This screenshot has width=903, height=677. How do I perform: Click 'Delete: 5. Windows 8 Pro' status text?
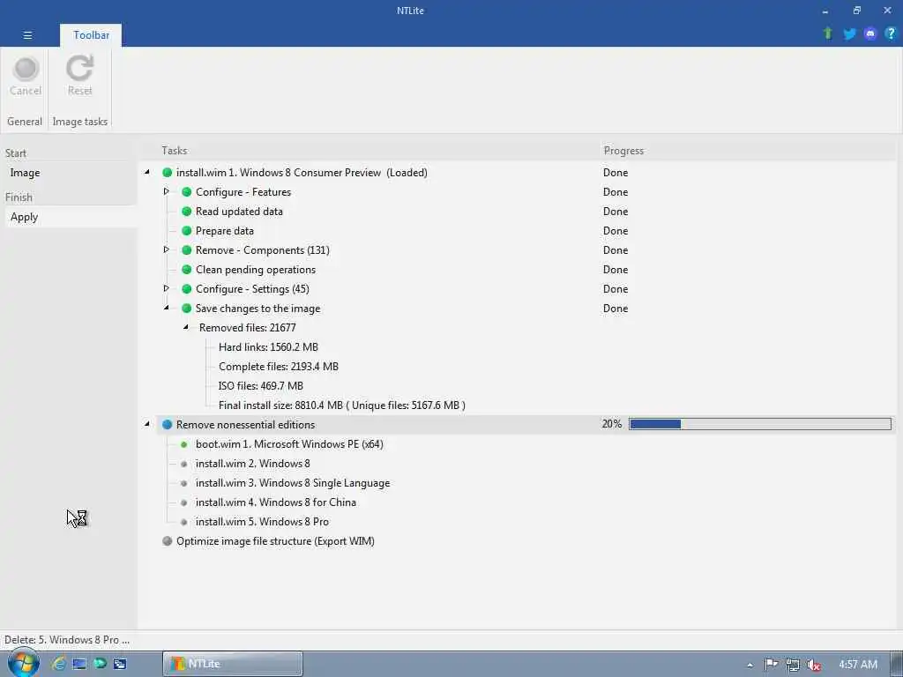coord(67,640)
